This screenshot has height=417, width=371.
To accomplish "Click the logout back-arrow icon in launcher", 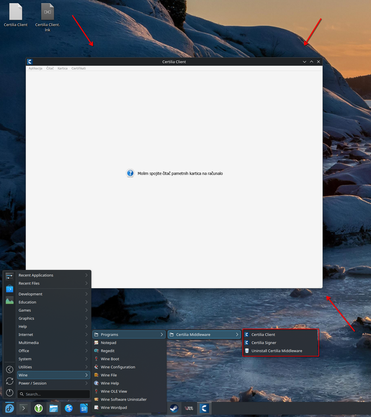I will (x=10, y=369).
